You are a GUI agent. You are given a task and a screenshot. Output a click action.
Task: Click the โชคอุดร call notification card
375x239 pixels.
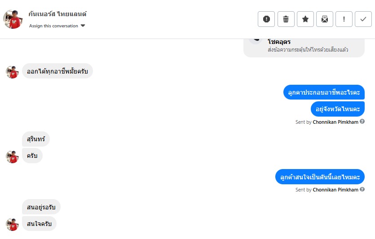(x=304, y=48)
